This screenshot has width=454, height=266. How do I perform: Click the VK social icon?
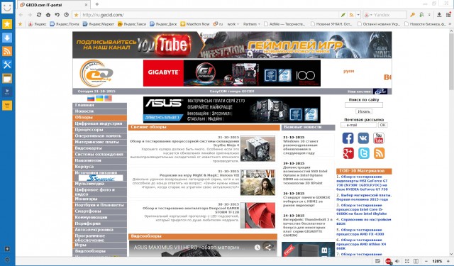click(x=363, y=138)
